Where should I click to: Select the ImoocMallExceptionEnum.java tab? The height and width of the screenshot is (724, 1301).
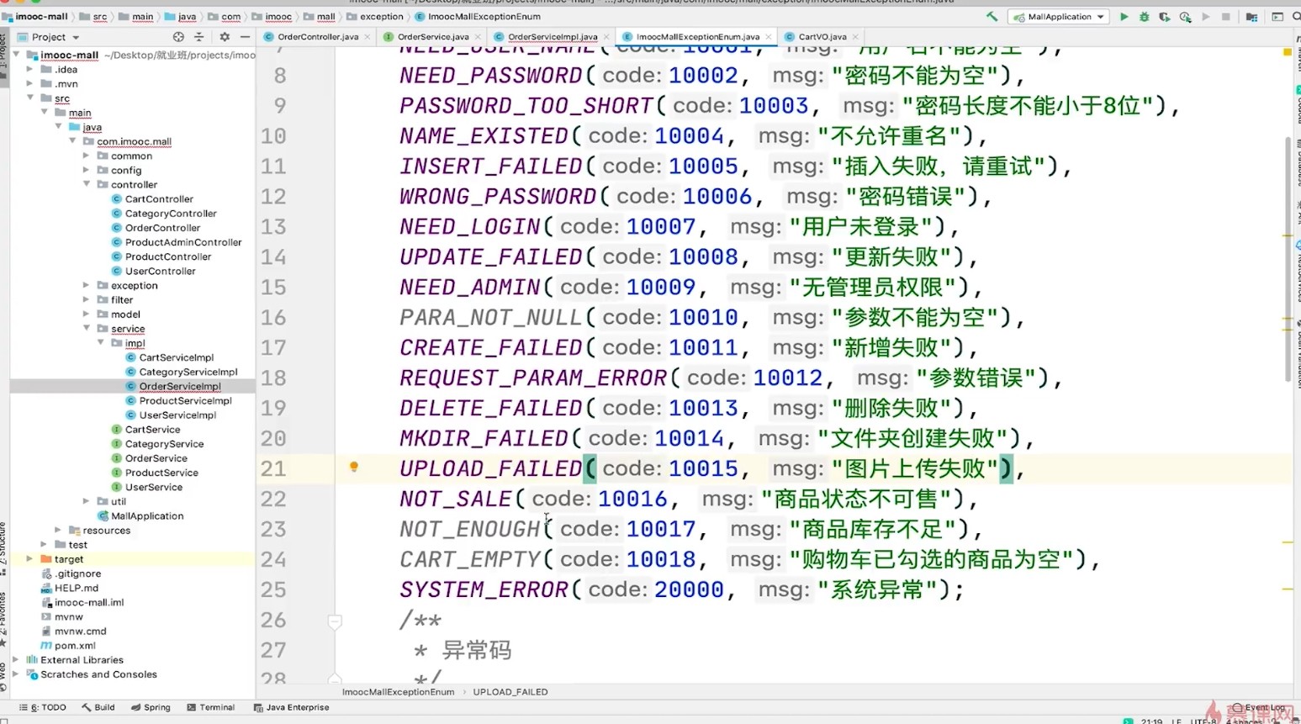click(696, 37)
